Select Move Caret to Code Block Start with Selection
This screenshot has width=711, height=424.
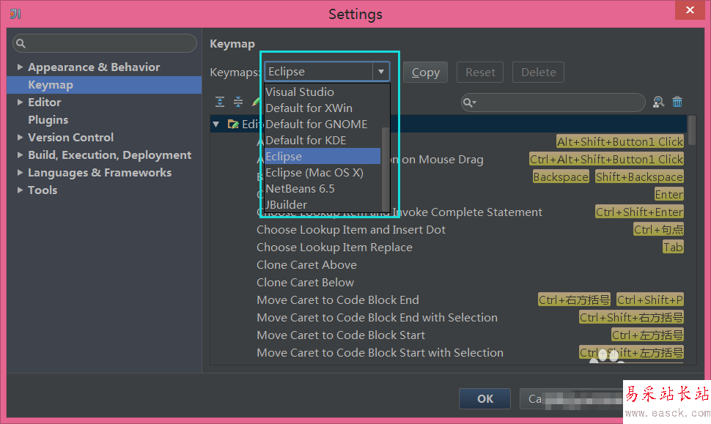tap(380, 353)
